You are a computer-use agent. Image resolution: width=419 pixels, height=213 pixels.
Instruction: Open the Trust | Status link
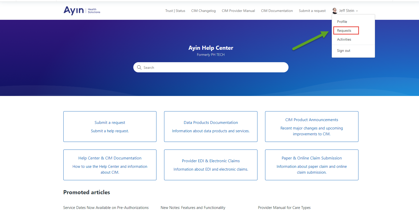175,11
